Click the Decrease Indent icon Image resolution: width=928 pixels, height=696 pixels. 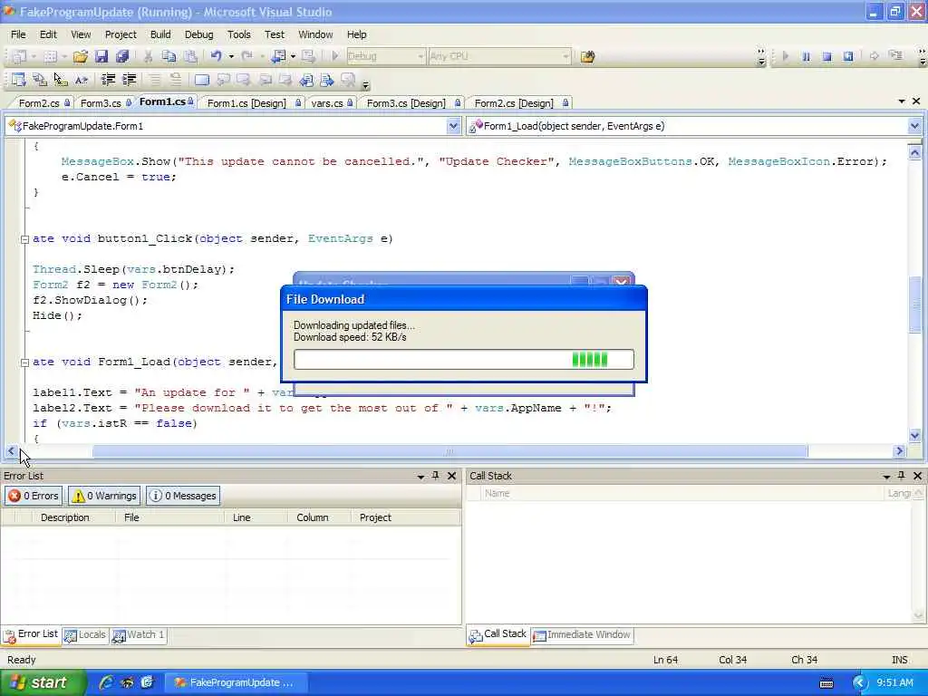click(x=108, y=80)
